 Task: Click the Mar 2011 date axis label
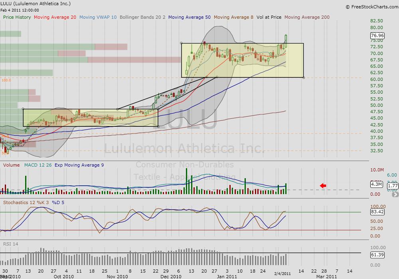point(326,277)
